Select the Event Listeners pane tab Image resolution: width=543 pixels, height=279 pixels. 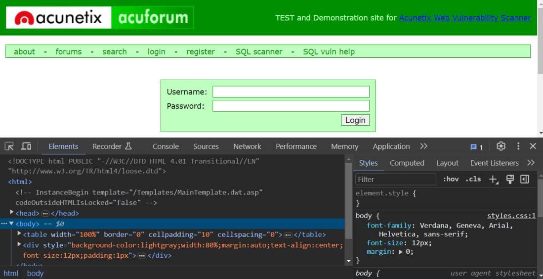coord(494,163)
